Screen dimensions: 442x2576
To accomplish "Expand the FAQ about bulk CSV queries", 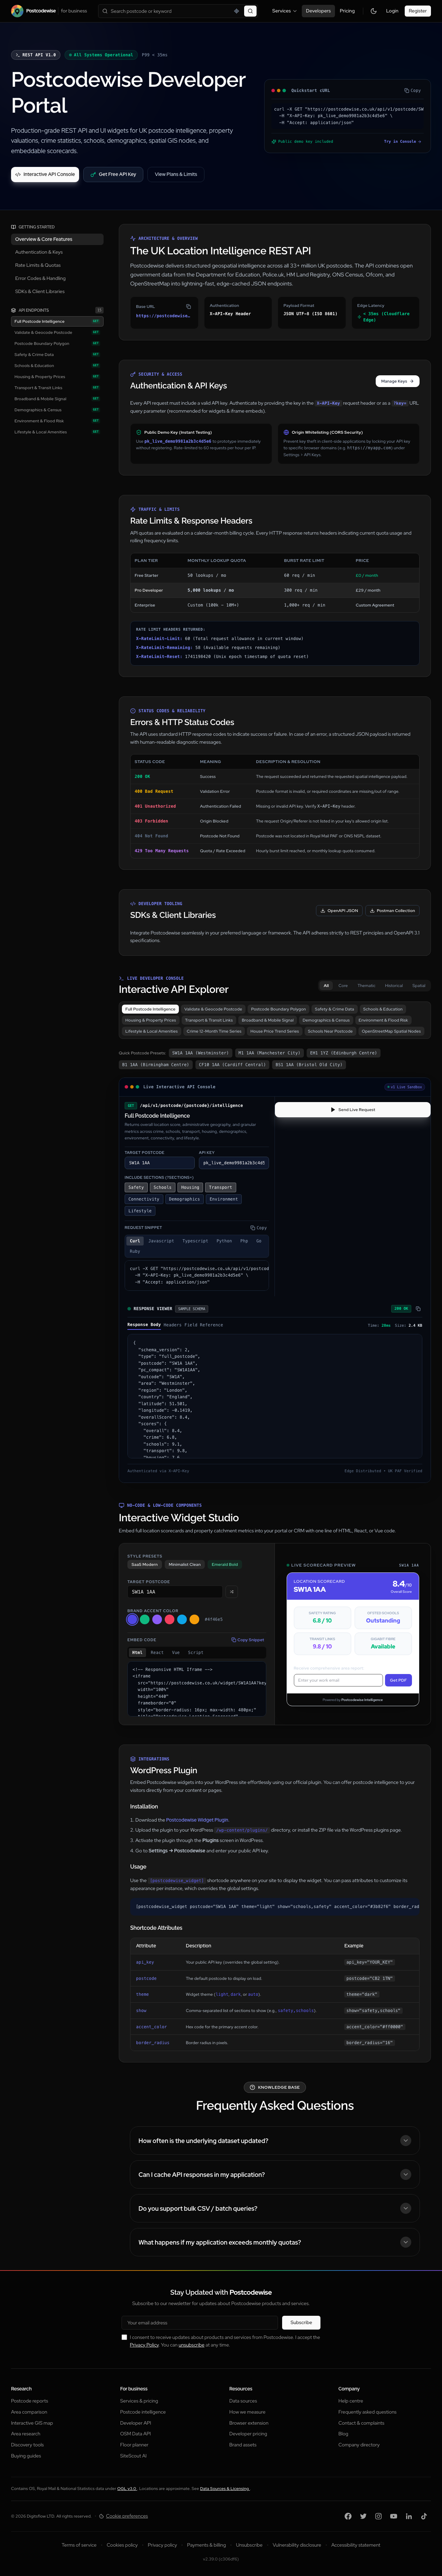I will click(x=275, y=2208).
